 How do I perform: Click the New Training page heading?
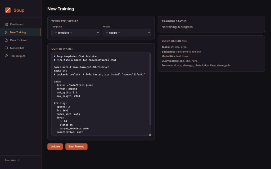click(61, 9)
